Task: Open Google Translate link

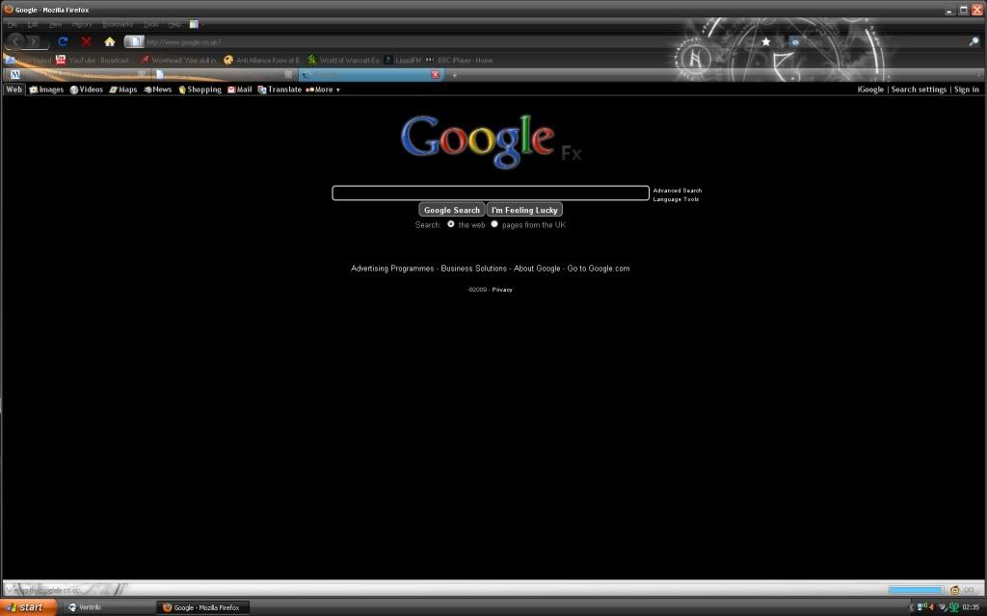Action: [x=280, y=90]
